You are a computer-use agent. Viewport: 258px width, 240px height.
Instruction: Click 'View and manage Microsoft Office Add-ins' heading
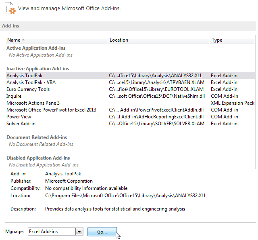[69, 8]
